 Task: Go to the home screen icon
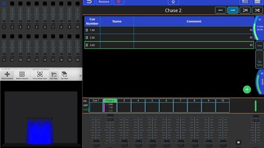pos(173,2)
